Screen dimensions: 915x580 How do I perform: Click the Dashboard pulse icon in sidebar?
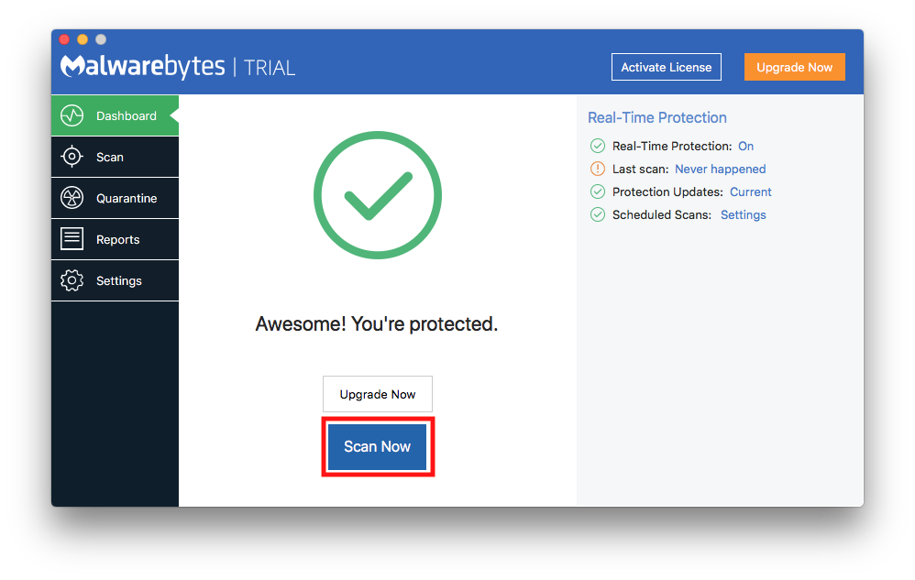pyautogui.click(x=72, y=115)
